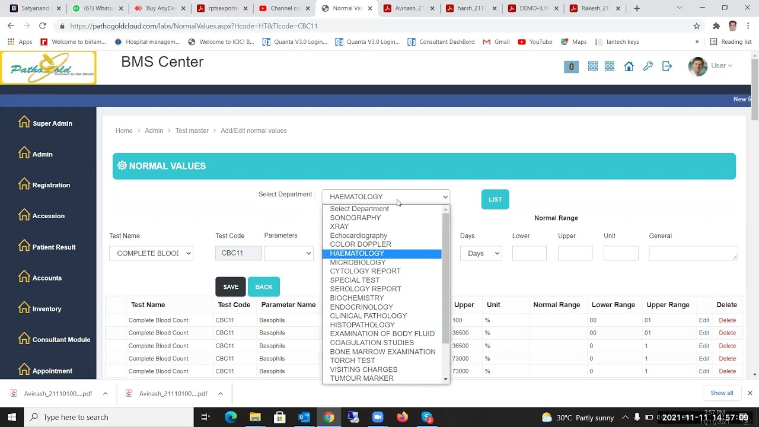The height and width of the screenshot is (427, 759).
Task: Open the browser extensions puzzle icon
Action: (x=716, y=26)
